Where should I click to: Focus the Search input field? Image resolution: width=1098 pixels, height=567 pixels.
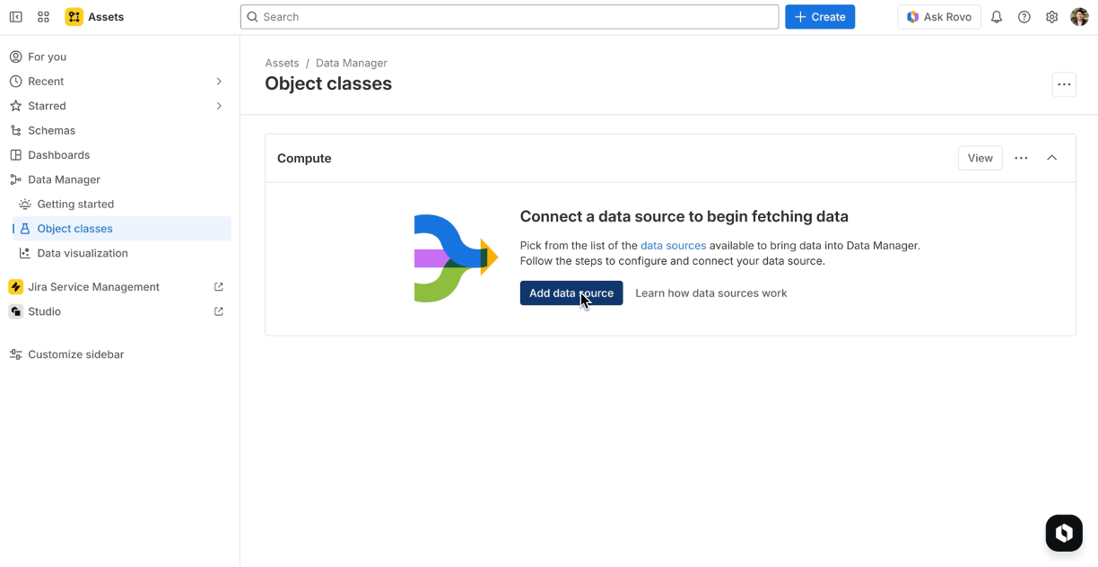510,17
